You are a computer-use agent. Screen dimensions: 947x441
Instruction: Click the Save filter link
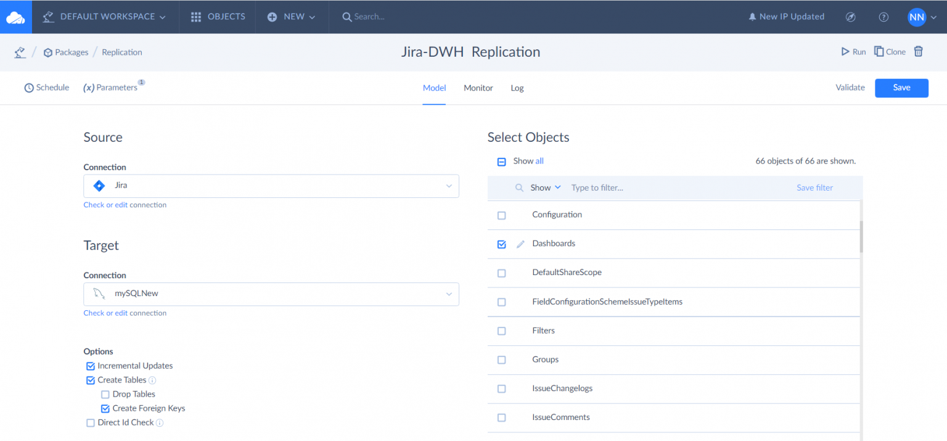(x=814, y=188)
